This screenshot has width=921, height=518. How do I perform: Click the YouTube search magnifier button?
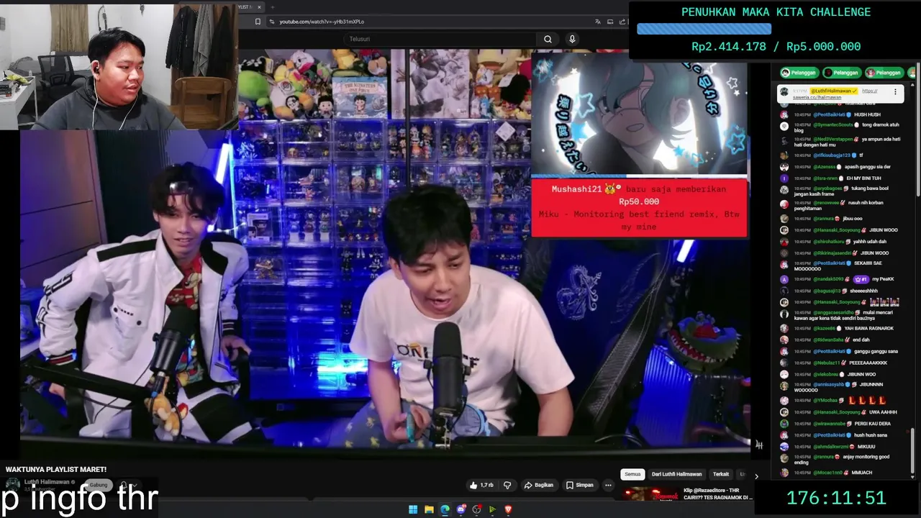click(x=548, y=39)
